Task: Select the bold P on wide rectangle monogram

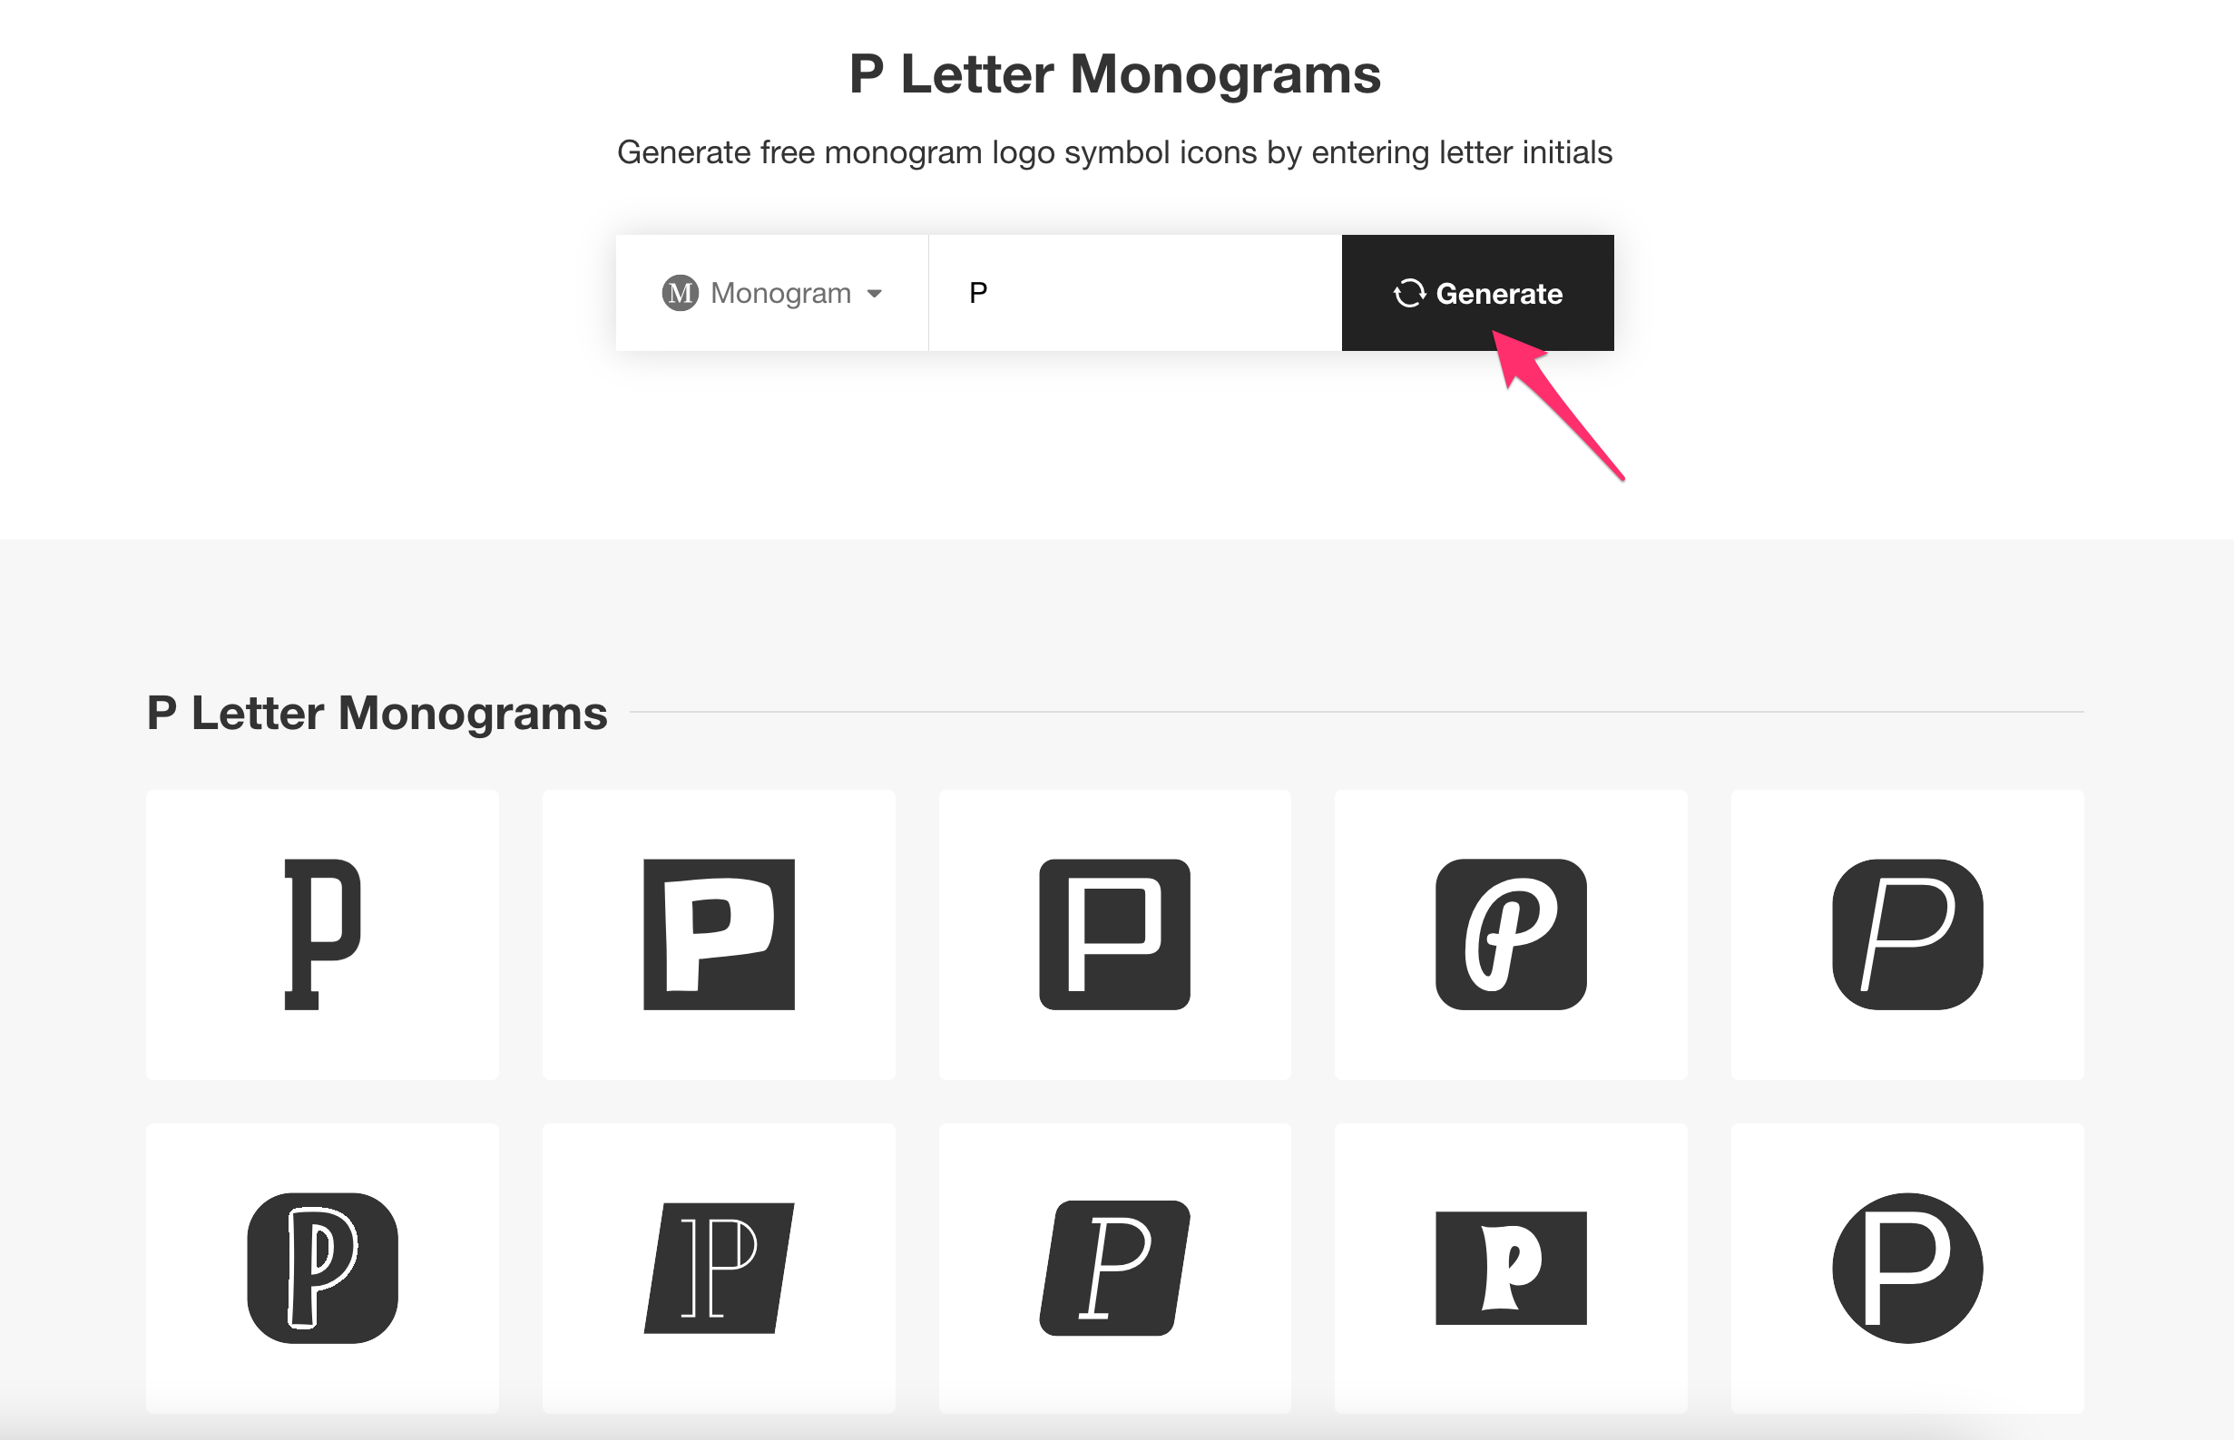Action: (1511, 1268)
